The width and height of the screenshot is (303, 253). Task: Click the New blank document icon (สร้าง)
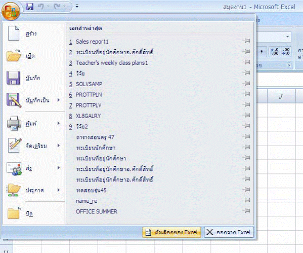pos(14,33)
